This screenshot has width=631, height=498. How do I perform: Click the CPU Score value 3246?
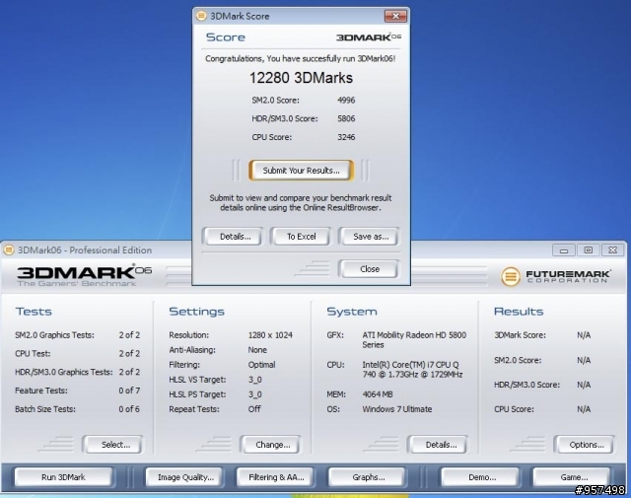click(346, 137)
